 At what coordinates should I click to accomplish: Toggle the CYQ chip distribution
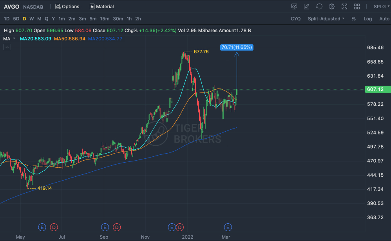point(295,19)
